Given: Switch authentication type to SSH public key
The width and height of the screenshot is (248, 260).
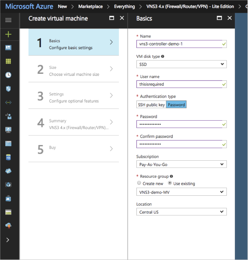Looking at the screenshot, I should pos(151,105).
